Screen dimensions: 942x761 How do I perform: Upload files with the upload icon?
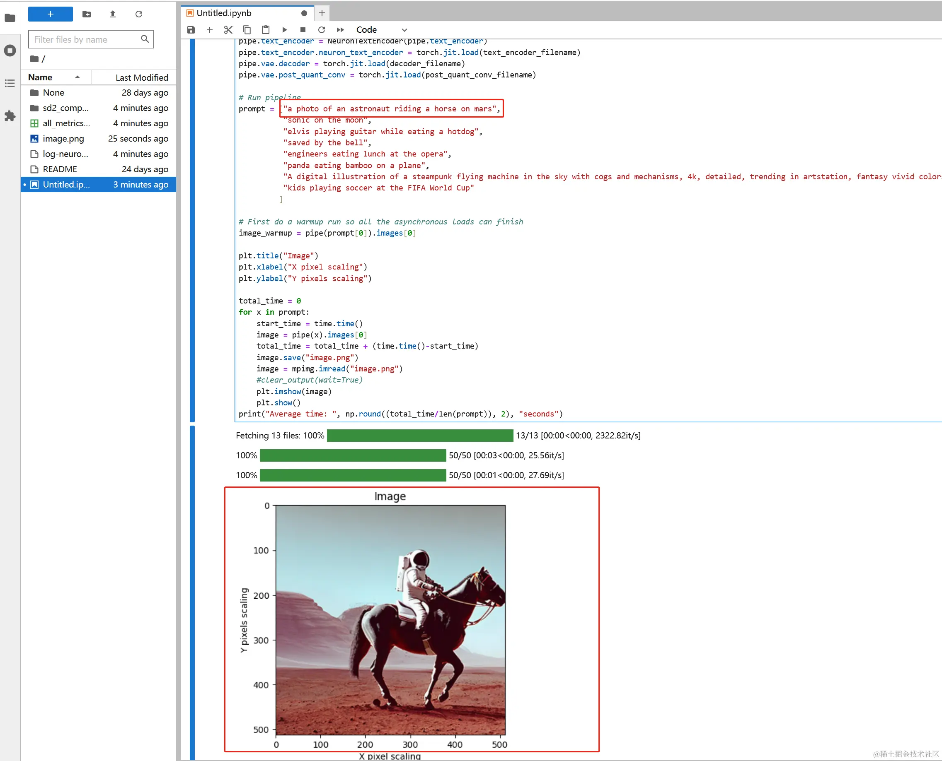113,14
